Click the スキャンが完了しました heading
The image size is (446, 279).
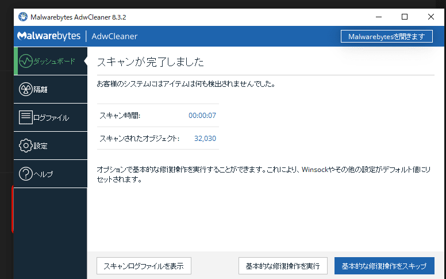pos(151,62)
